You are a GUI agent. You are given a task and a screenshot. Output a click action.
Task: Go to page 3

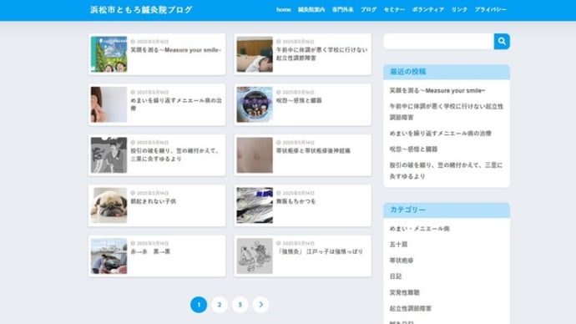point(240,305)
